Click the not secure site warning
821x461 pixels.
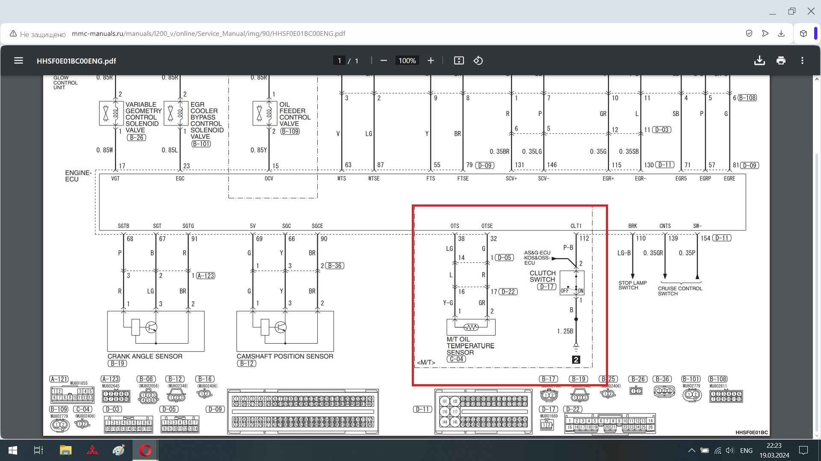38,34
